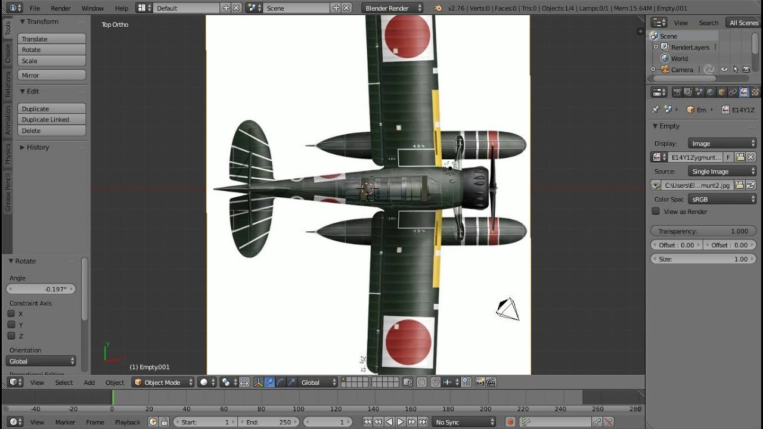Open the Render properties tab icon

(677, 92)
